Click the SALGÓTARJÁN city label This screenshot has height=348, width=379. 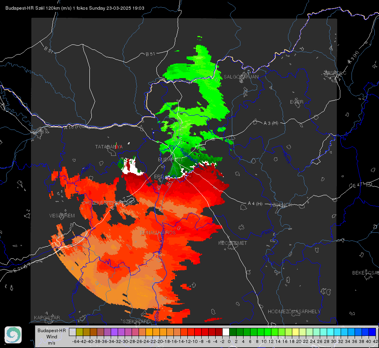pyautogui.click(x=241, y=77)
